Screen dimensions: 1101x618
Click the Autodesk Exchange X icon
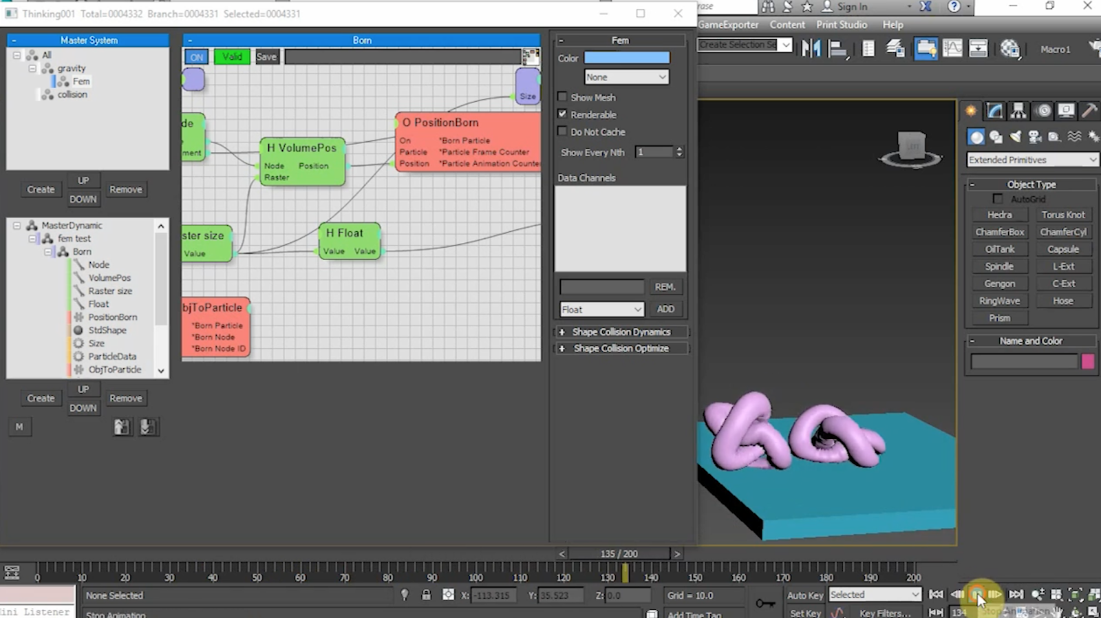pos(926,7)
